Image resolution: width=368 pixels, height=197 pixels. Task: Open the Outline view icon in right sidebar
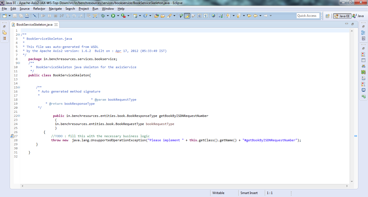click(x=363, y=33)
